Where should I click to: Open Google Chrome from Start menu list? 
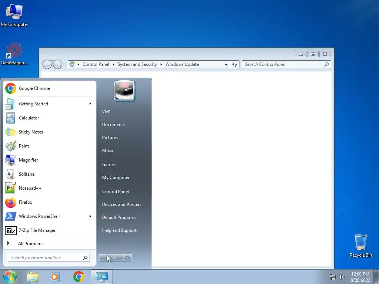coord(49,88)
